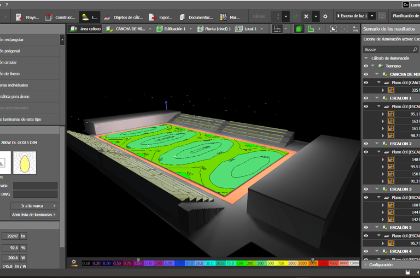Click Ir a la marca button
420x278 pixels.
34,206
